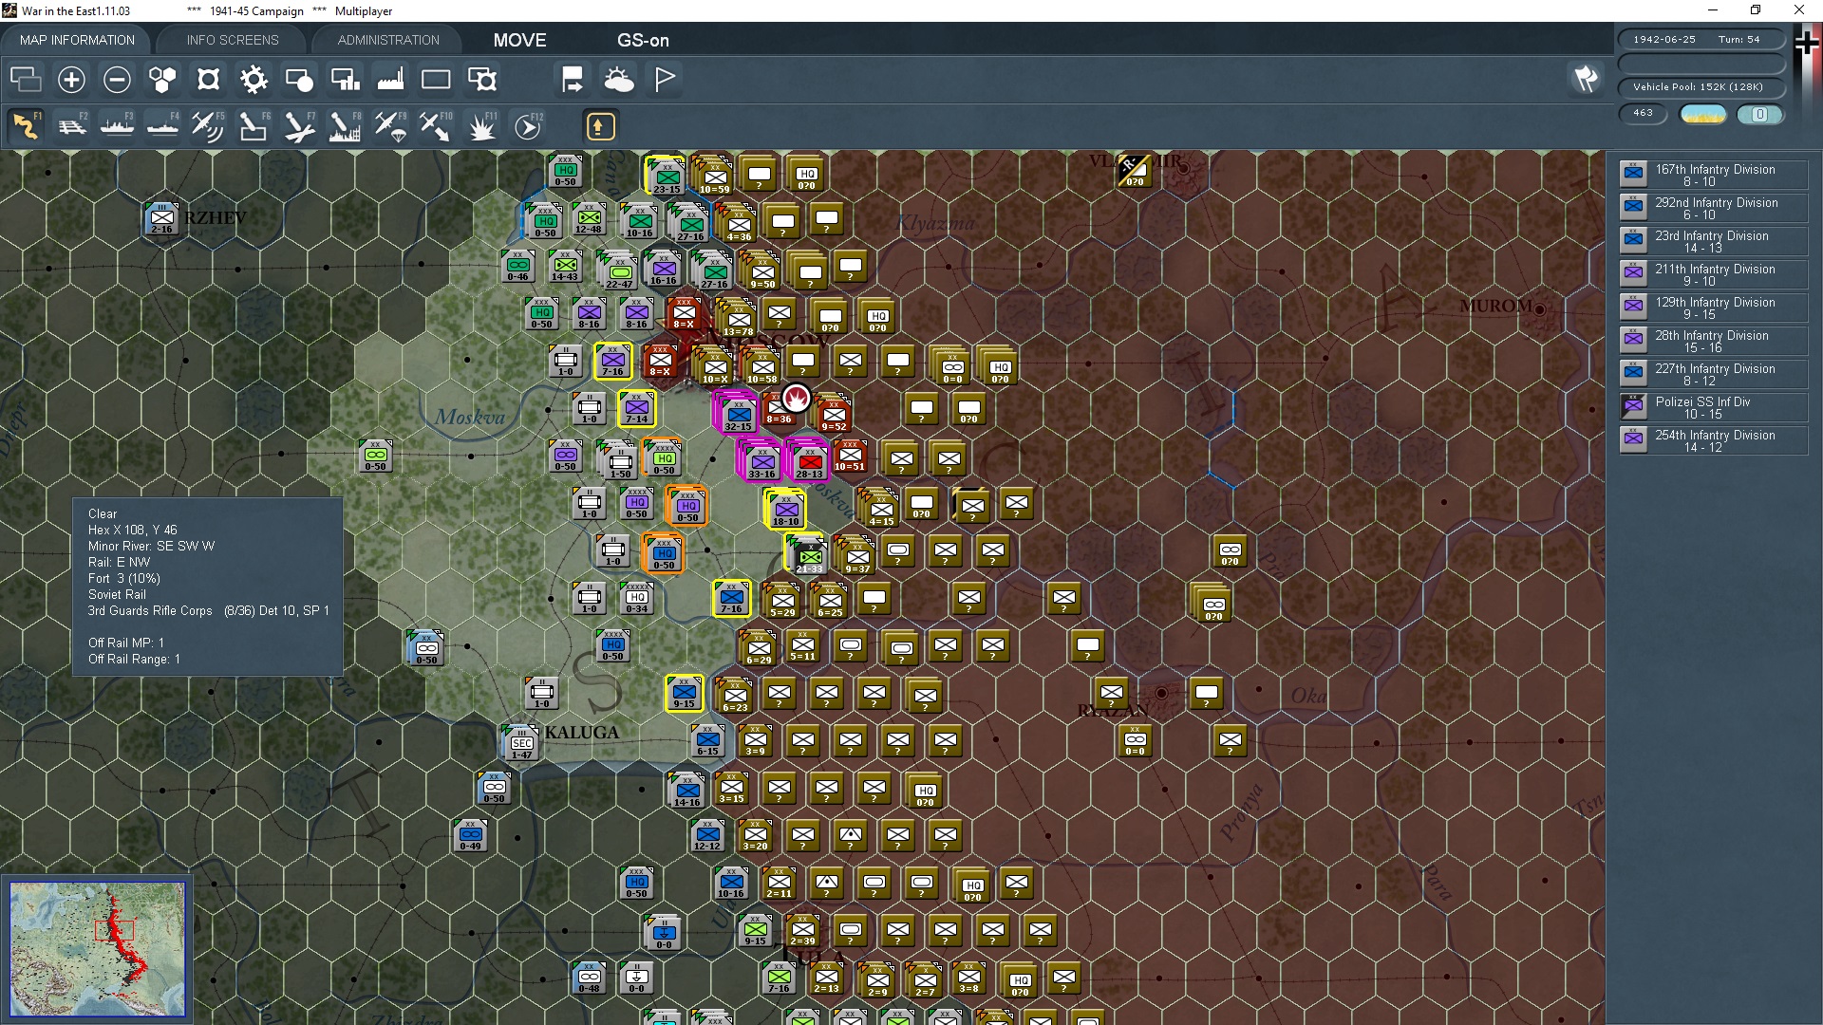Image resolution: width=1823 pixels, height=1025 pixels.
Task: Select Air transport parachute icon F9
Action: coord(390,126)
